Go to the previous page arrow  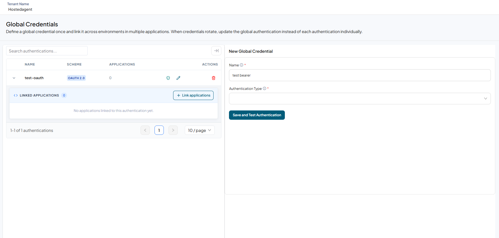click(x=145, y=130)
